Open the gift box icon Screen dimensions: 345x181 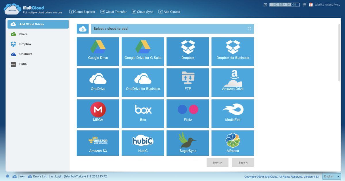coord(311,5)
